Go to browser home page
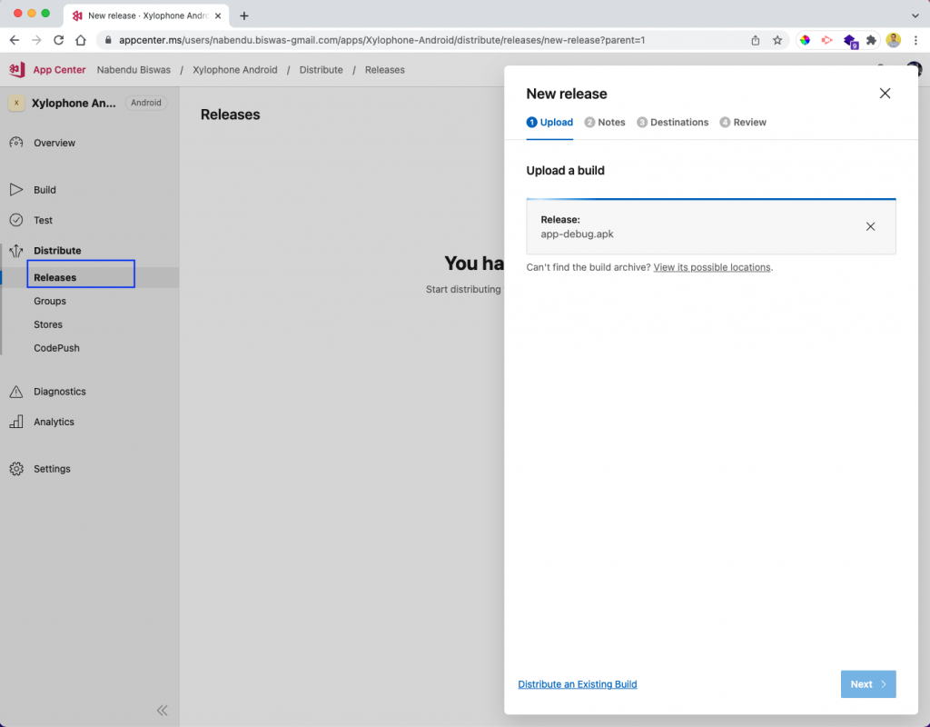Image resolution: width=930 pixels, height=727 pixels. click(81, 40)
